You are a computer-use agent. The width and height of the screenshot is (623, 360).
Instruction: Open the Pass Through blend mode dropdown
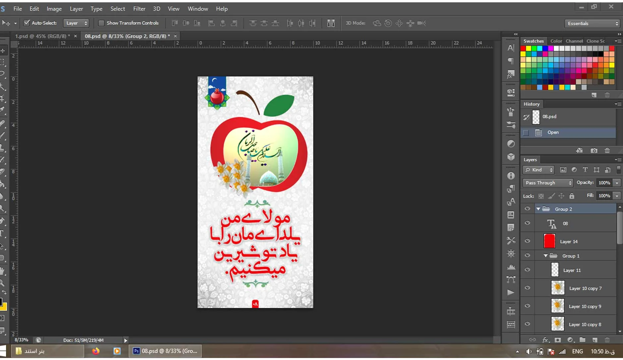(548, 183)
